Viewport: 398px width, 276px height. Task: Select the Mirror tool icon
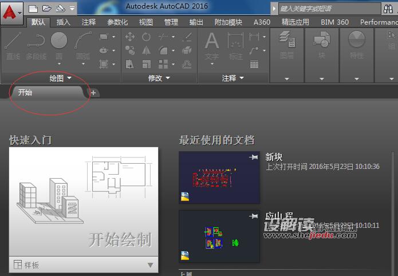point(146,50)
